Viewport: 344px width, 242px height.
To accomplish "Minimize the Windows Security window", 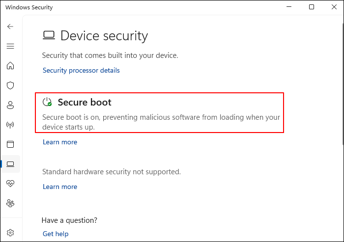I will 288,7.
